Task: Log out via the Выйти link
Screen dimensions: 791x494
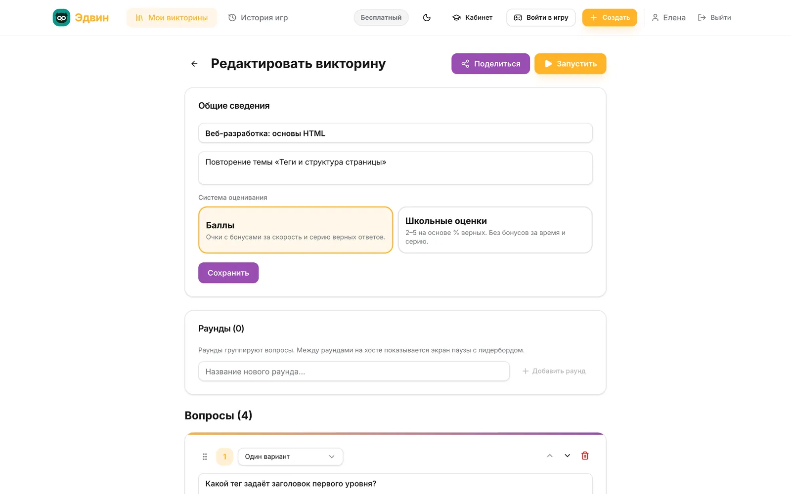Action: point(714,18)
